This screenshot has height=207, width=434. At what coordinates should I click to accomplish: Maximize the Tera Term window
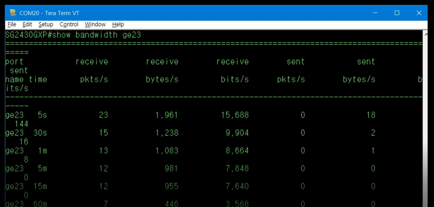click(x=397, y=13)
